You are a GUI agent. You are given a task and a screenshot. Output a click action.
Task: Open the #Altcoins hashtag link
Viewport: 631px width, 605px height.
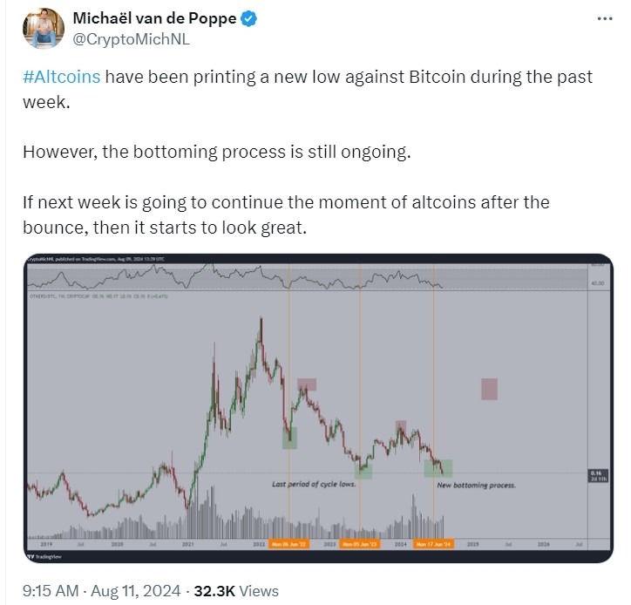click(x=62, y=77)
